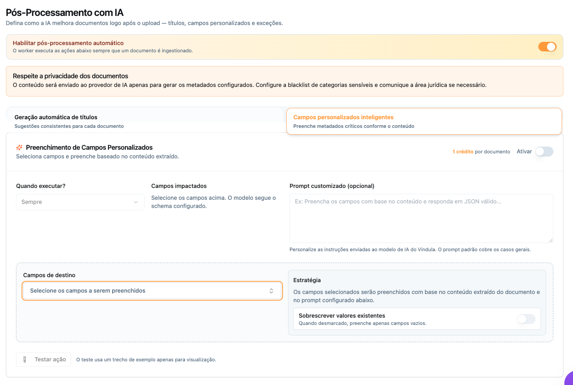Enable Sobrescrever valores existentes

tap(526, 319)
